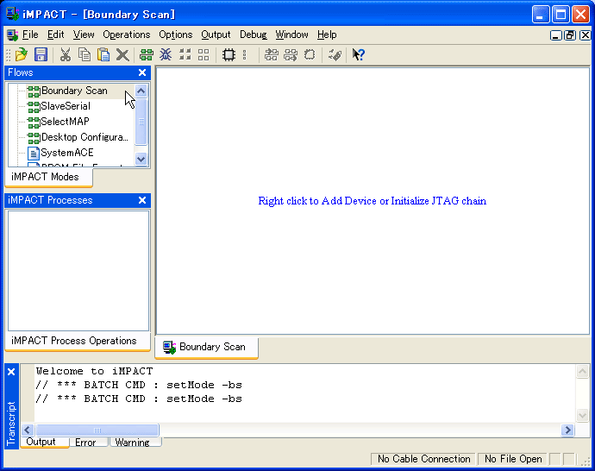Click the green Initialize Chain toolbar icon
Image resolution: width=595 pixels, height=471 pixels.
(146, 54)
